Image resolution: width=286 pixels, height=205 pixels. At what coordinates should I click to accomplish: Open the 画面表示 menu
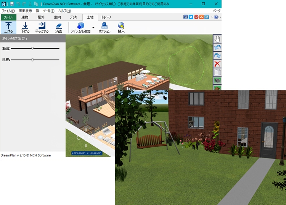(25, 11)
